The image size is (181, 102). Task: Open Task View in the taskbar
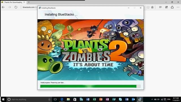click(55, 99)
